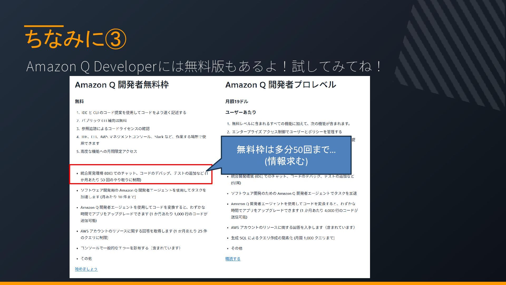Click the 始めましょう link

point(86,269)
